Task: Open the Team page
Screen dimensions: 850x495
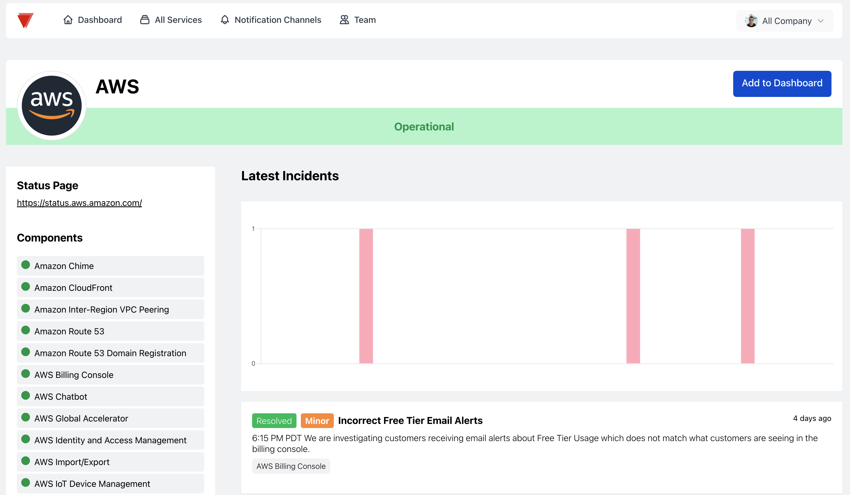Action: [357, 20]
